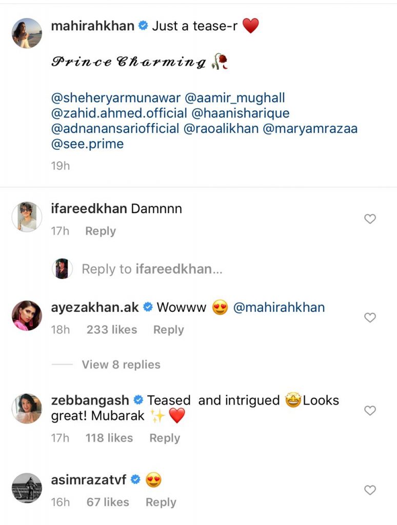The width and height of the screenshot is (397, 525).
Task: View the 118 likes on zebbangash's comment
Action: click(x=109, y=438)
